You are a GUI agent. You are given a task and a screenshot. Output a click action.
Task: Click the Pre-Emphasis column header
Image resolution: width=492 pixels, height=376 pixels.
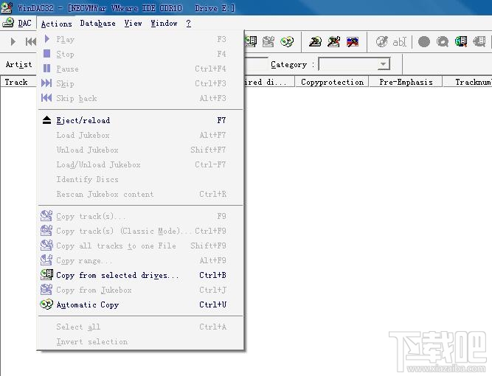pos(406,82)
